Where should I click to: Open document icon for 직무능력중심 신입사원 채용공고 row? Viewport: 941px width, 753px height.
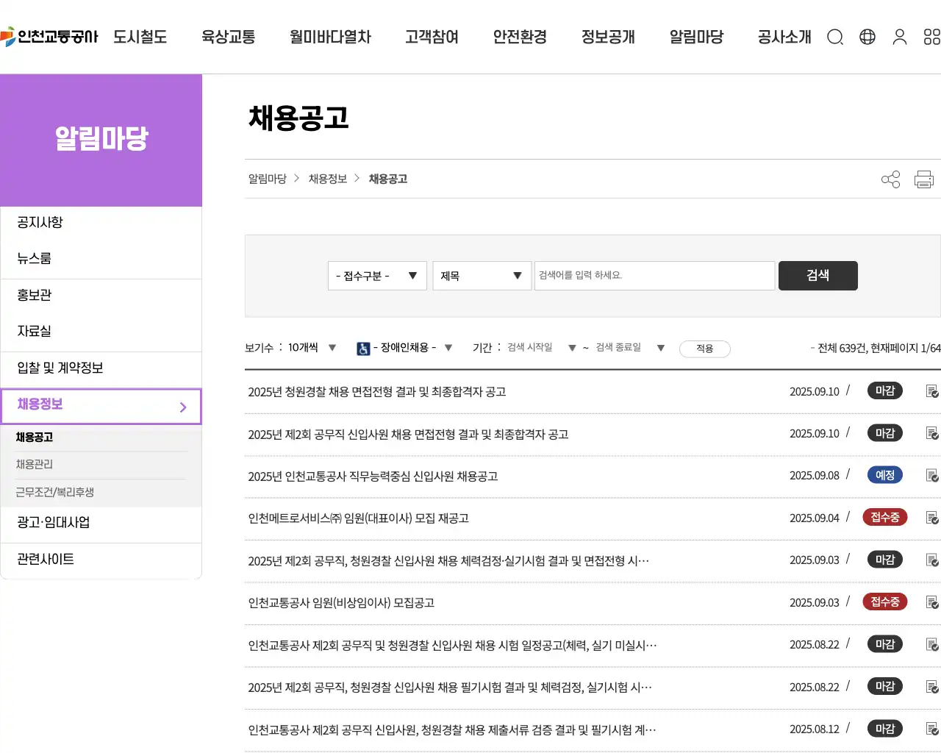pyautogui.click(x=932, y=476)
